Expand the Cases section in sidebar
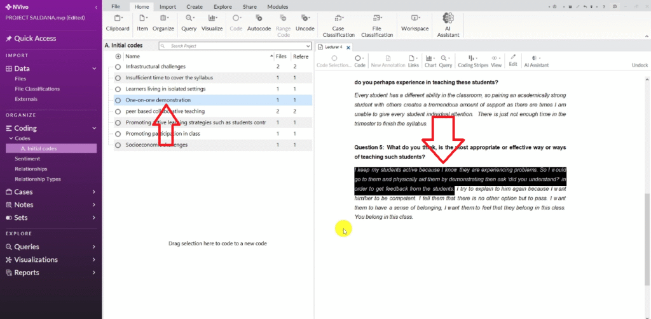 click(93, 192)
